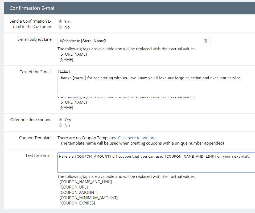Select Yes for sending confirmation e-mail
Viewport: 255px width, 213px height.
point(60,21)
